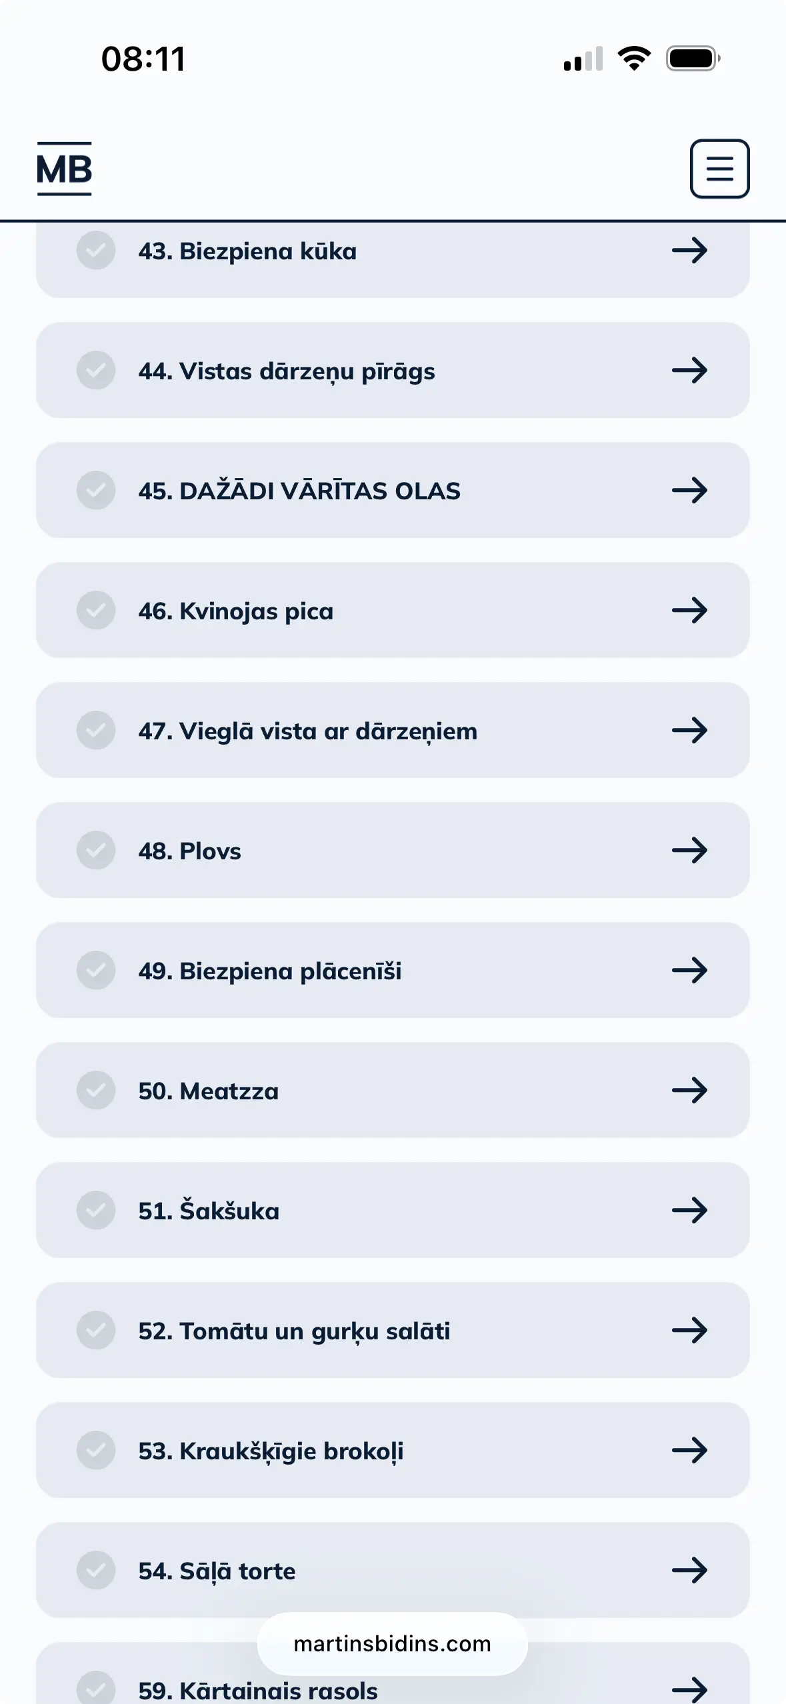
Task: Tap arrow beside Kvinojas pica
Action: (x=689, y=611)
